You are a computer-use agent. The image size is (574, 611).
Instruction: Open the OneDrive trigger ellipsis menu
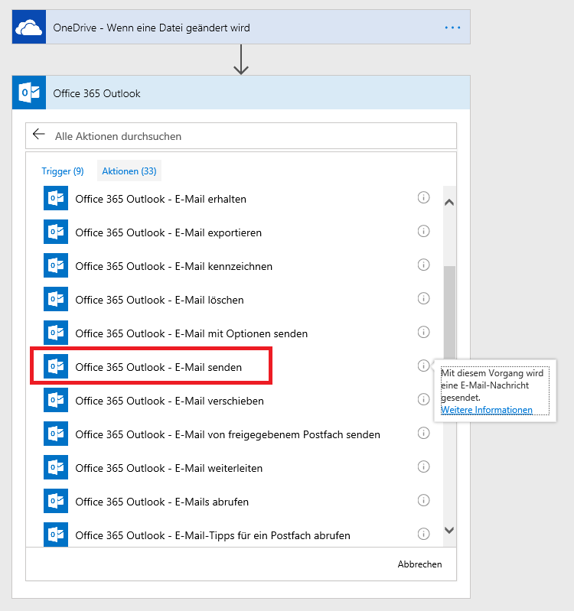452,28
